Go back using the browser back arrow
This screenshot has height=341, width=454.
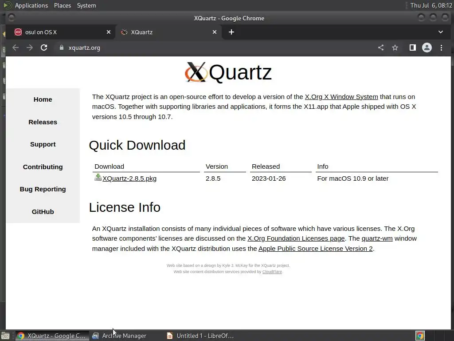(x=16, y=48)
